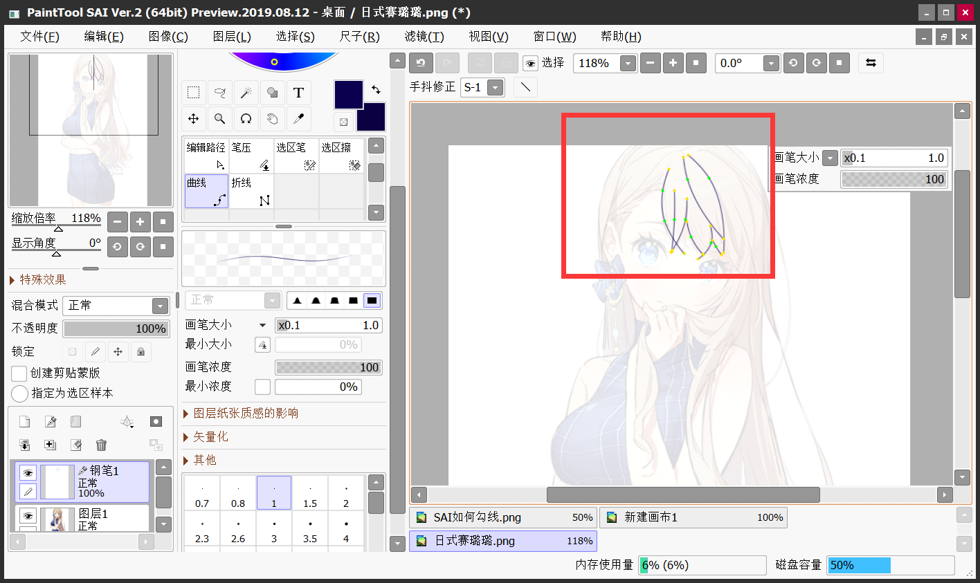Select the shape tool icon

[x=272, y=93]
